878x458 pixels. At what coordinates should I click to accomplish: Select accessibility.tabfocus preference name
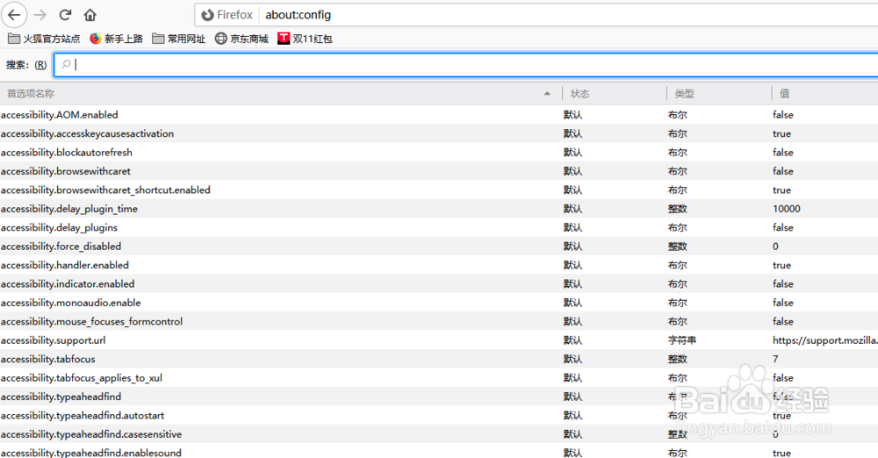point(48,359)
